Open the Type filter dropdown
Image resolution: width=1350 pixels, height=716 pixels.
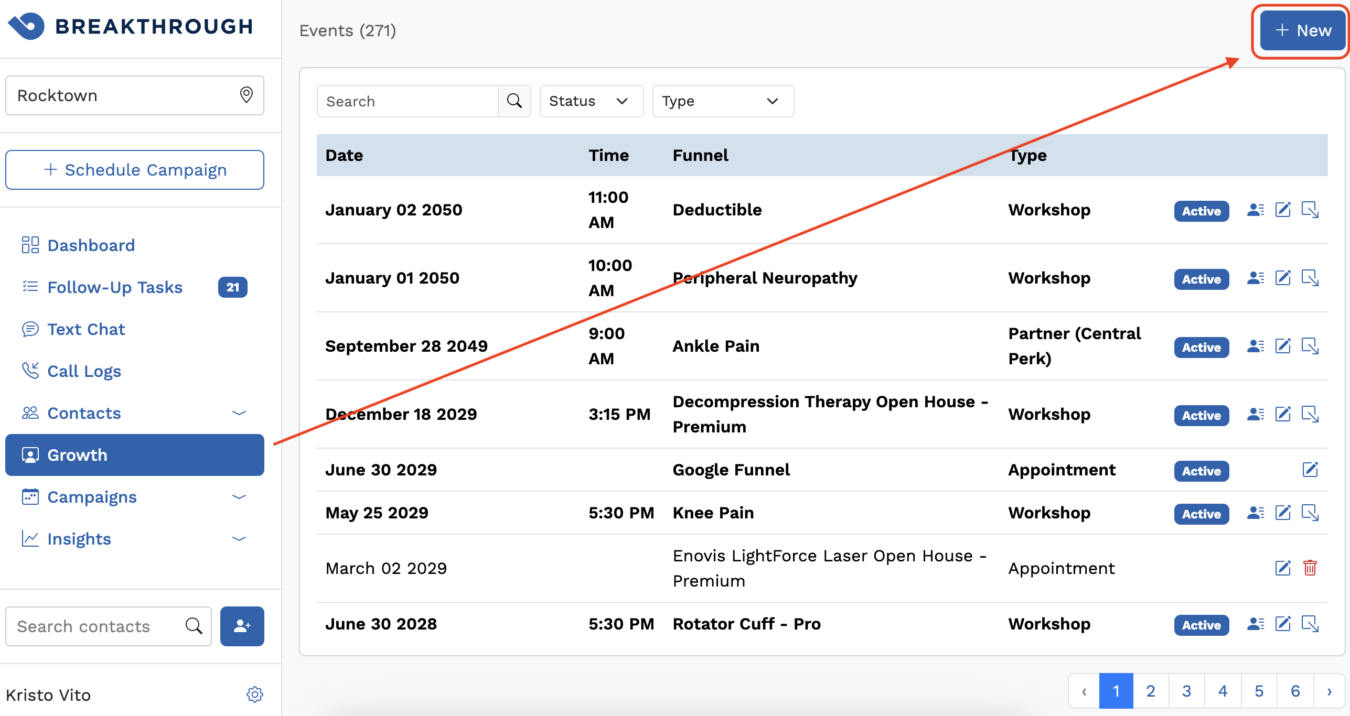[722, 101]
